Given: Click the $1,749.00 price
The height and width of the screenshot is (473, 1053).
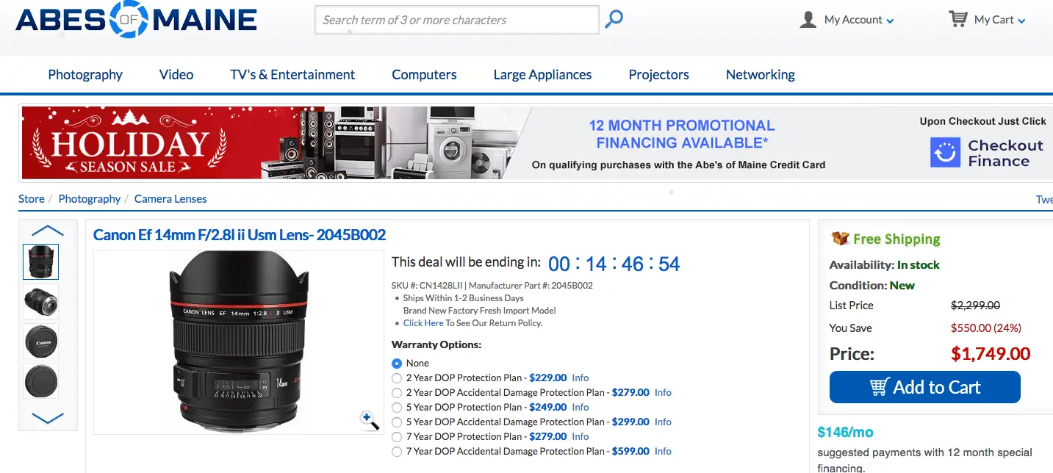Looking at the screenshot, I should pyautogui.click(x=991, y=354).
